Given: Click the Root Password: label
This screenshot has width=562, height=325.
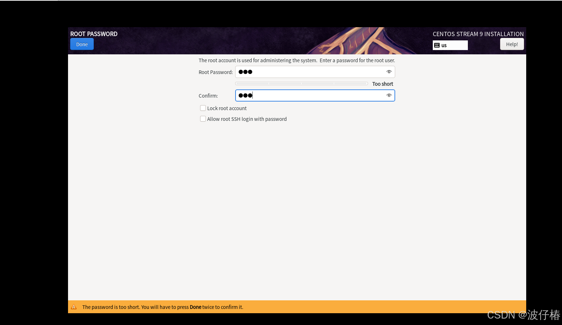Looking at the screenshot, I should pyautogui.click(x=216, y=72).
